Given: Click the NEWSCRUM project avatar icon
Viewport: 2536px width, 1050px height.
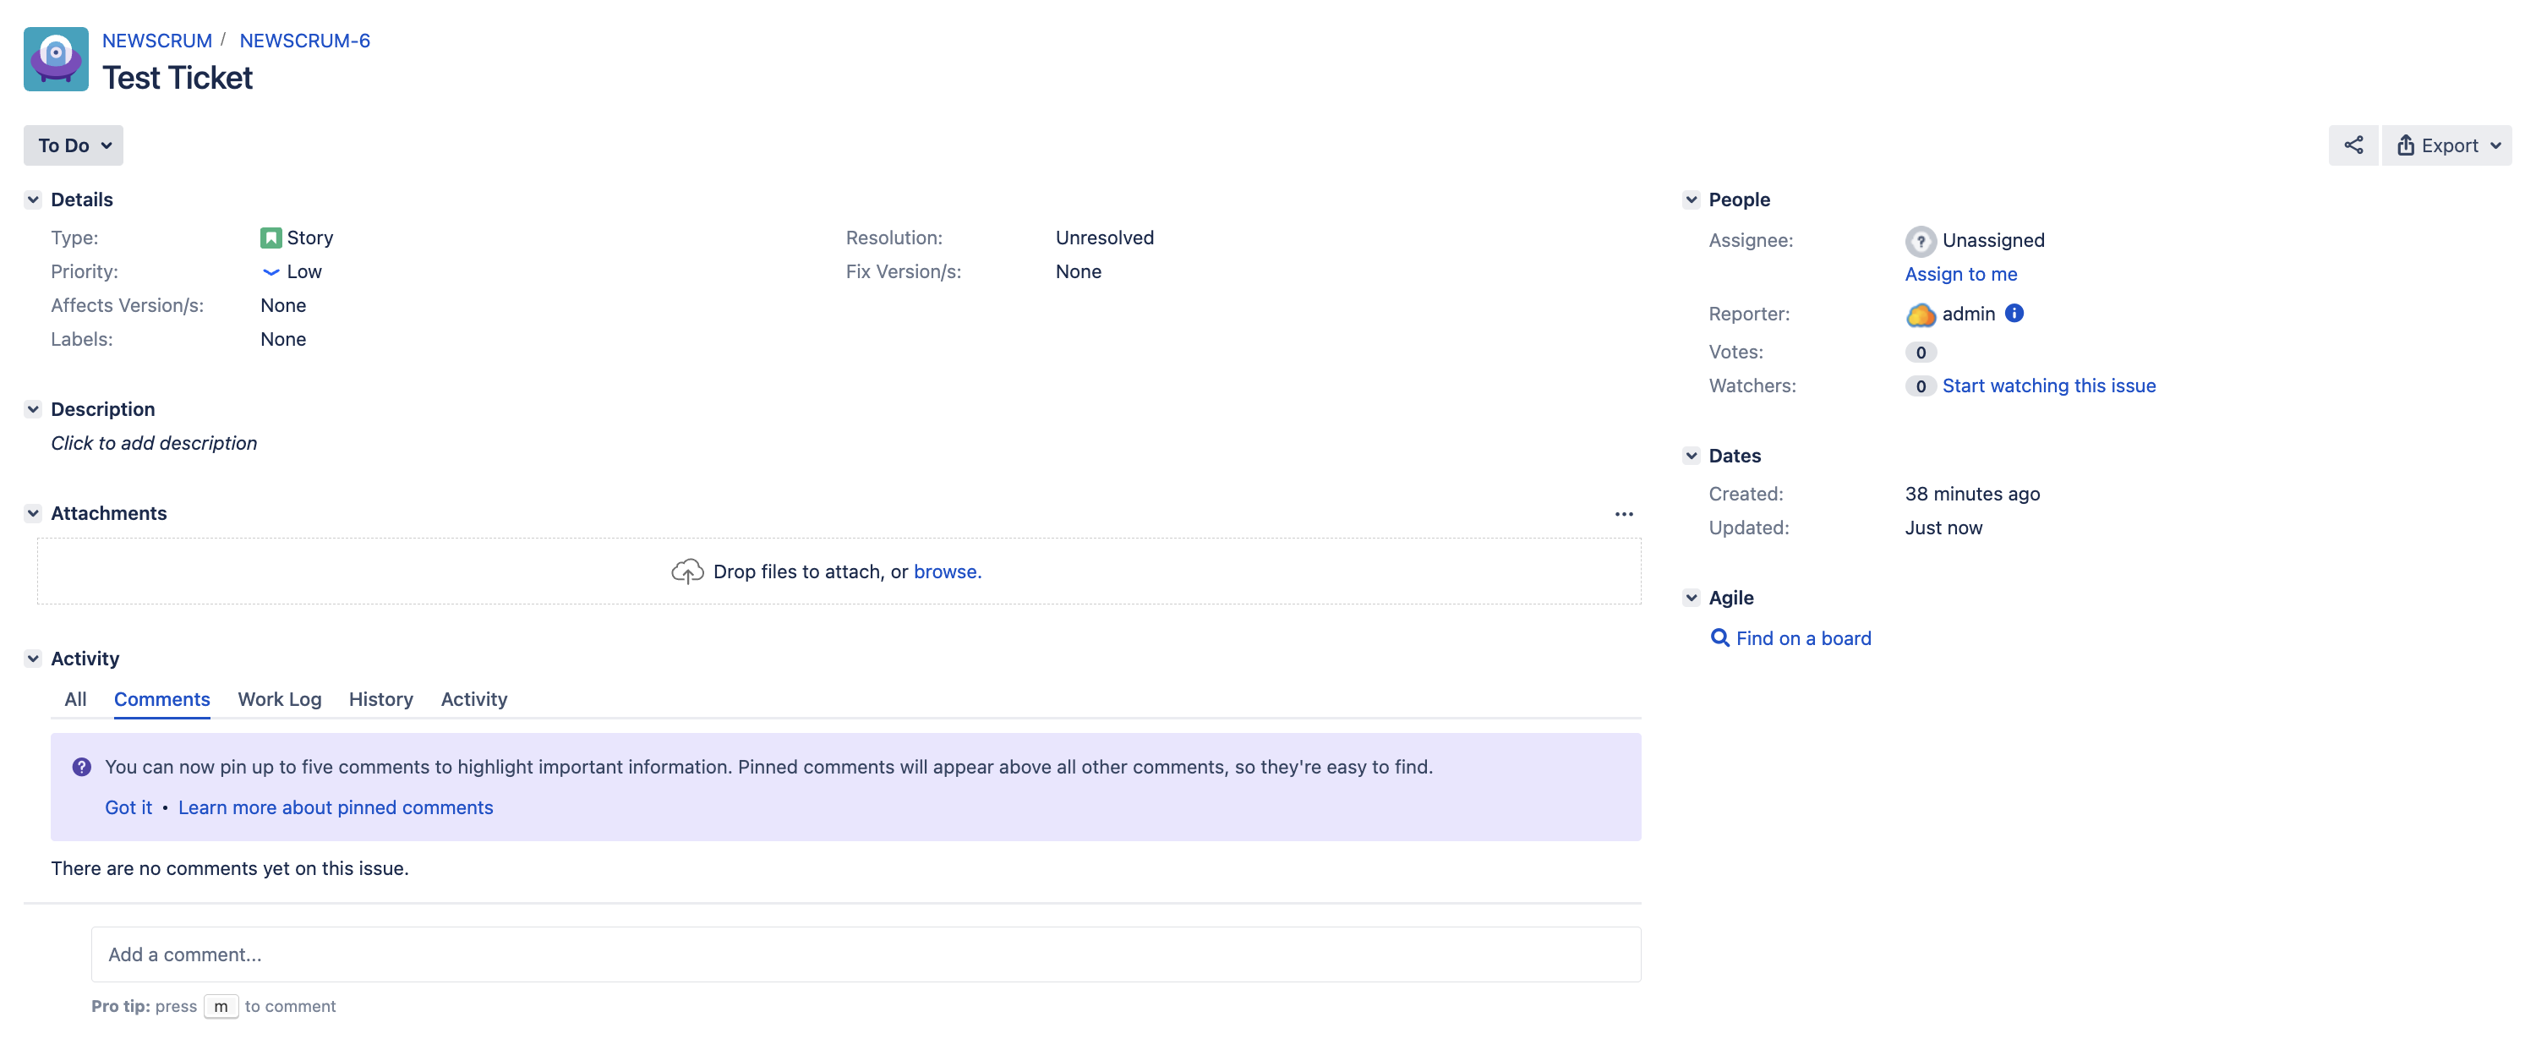Looking at the screenshot, I should 56,59.
